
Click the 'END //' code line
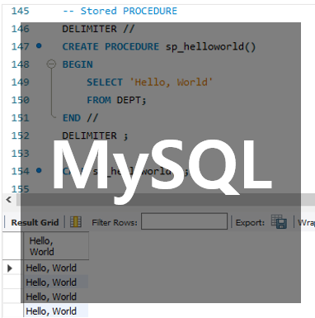click(x=80, y=118)
